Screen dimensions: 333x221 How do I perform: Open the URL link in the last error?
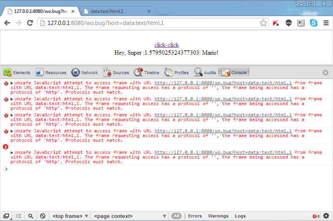point(223,153)
